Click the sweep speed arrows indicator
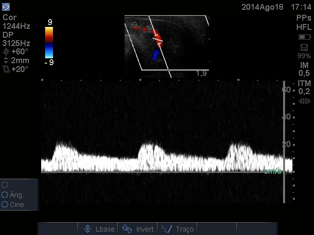314x235 pixels. (x=304, y=101)
